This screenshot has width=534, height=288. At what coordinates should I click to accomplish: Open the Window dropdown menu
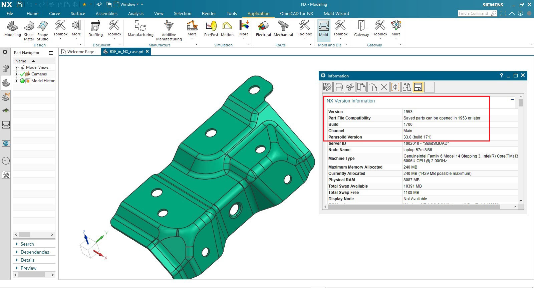(x=126, y=4)
